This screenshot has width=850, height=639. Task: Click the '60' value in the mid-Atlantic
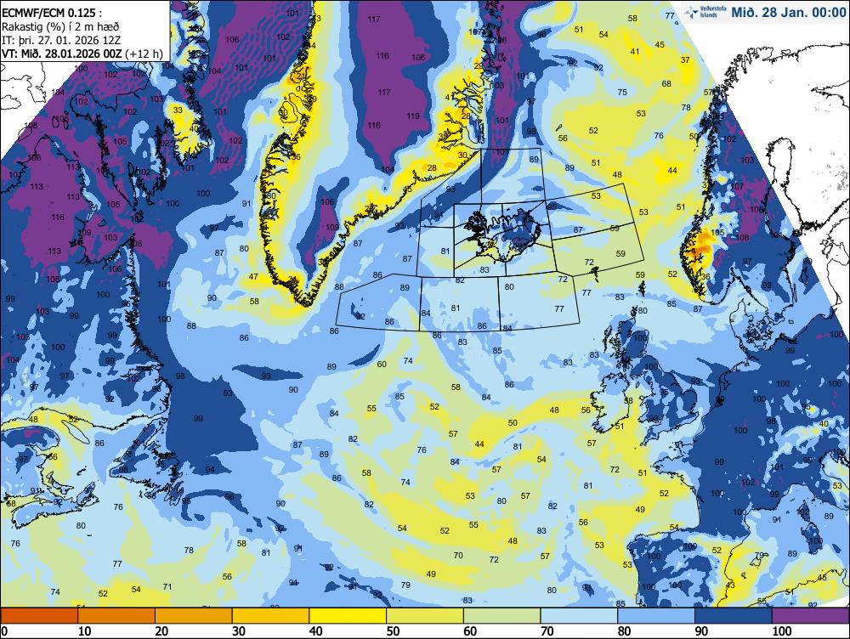382,365
